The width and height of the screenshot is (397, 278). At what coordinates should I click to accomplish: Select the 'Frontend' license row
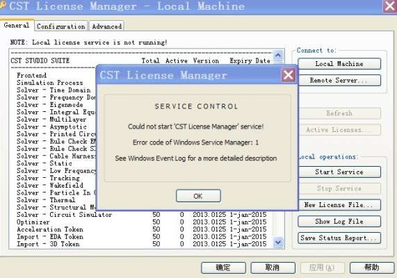tap(32, 76)
